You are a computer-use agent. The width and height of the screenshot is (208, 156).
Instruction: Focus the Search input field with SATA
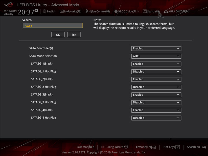point(53,25)
